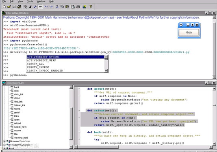
Task: Toggle the Interactive Window toolbar button
Action: (40, 6)
